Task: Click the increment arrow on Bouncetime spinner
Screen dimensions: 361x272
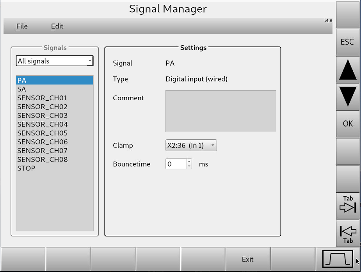Action: click(x=189, y=162)
